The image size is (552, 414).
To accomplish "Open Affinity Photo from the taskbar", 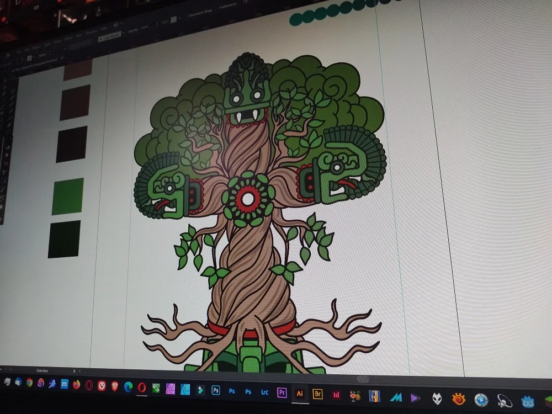I will 171,389.
